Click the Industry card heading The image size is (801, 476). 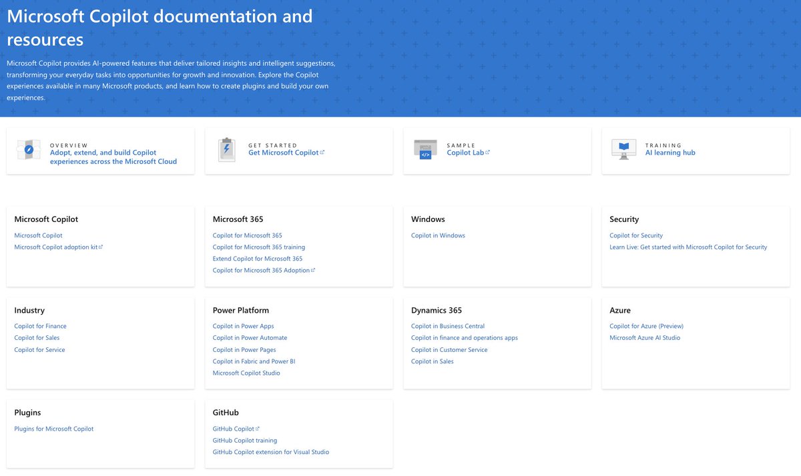pyautogui.click(x=29, y=310)
